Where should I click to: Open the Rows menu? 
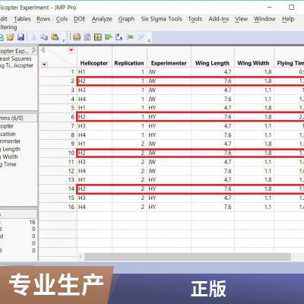pyautogui.click(x=43, y=19)
